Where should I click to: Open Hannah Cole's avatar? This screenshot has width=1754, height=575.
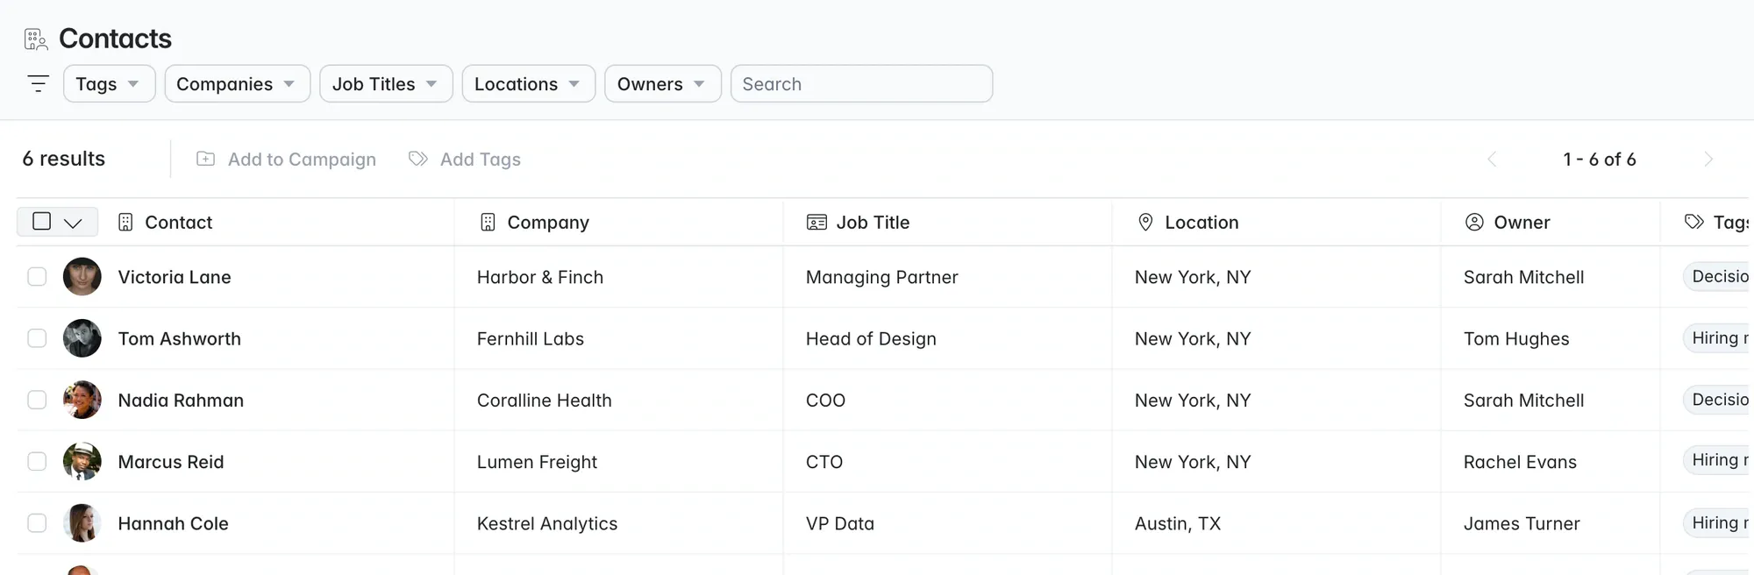click(x=82, y=523)
